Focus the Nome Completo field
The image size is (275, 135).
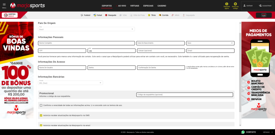pyautogui.click(x=86, y=43)
